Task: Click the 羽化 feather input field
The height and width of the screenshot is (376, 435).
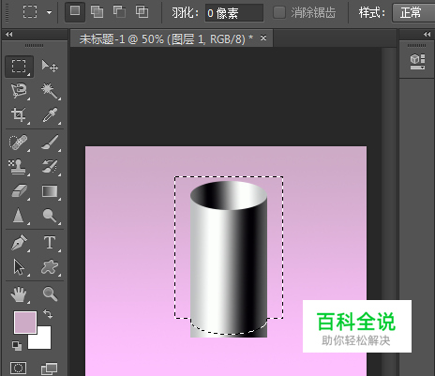Action: coord(233,13)
